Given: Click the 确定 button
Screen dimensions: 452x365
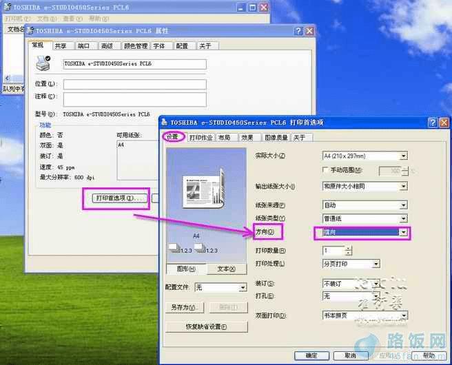Looking at the screenshot, I should tap(312, 356).
